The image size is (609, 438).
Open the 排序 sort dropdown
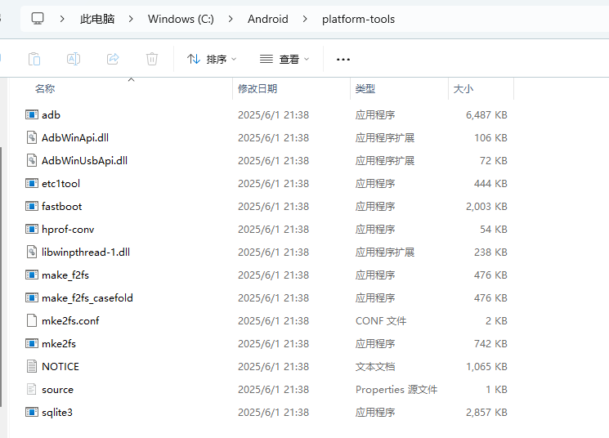(212, 59)
